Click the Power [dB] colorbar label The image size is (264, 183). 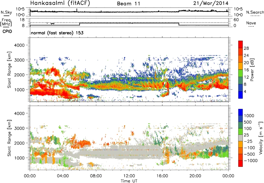(252, 70)
